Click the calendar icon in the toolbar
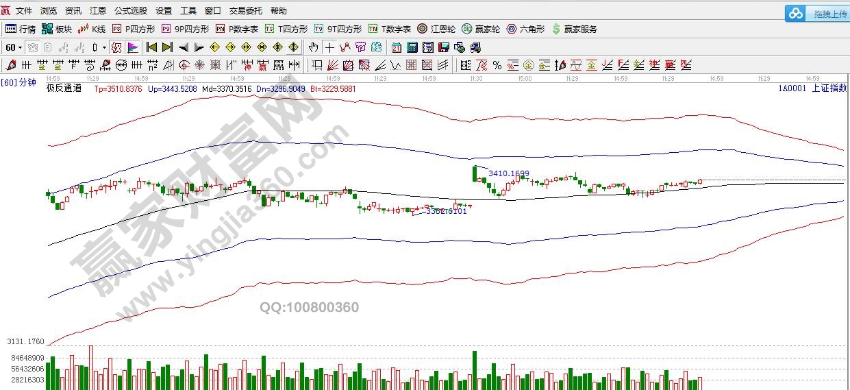Screen dimensions: 850x390 (x=397, y=47)
